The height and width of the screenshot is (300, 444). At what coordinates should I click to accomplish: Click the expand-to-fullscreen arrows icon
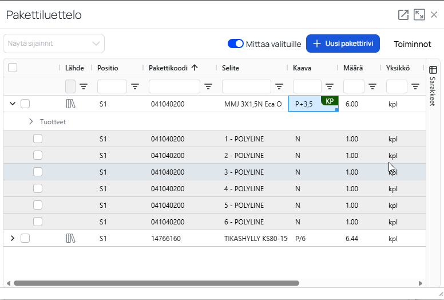pos(419,15)
